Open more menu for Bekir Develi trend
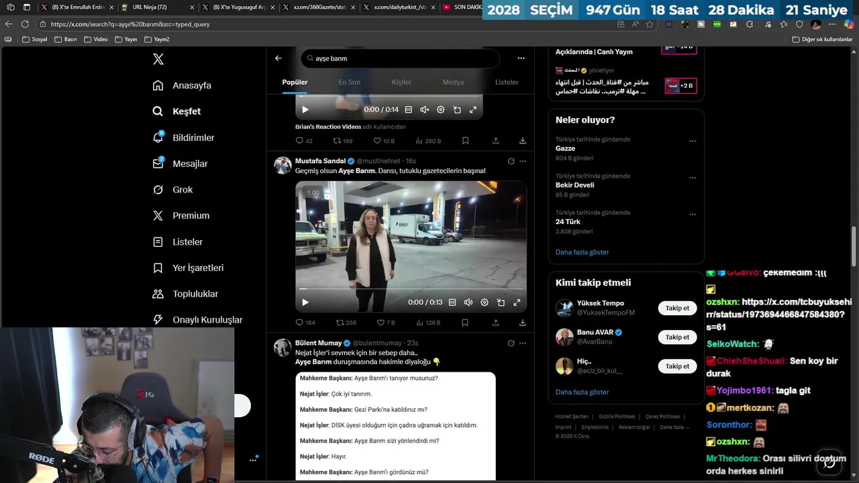 pos(693,178)
